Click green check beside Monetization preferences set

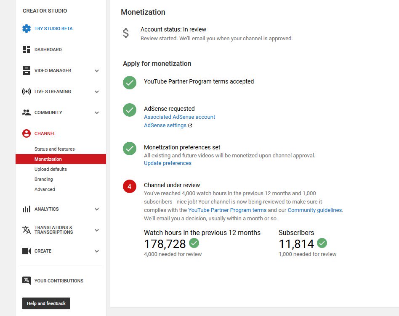(x=130, y=149)
